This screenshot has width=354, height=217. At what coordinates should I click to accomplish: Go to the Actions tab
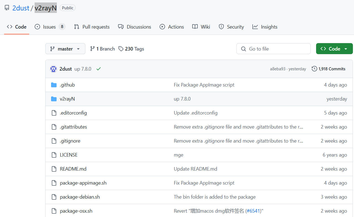click(x=172, y=27)
